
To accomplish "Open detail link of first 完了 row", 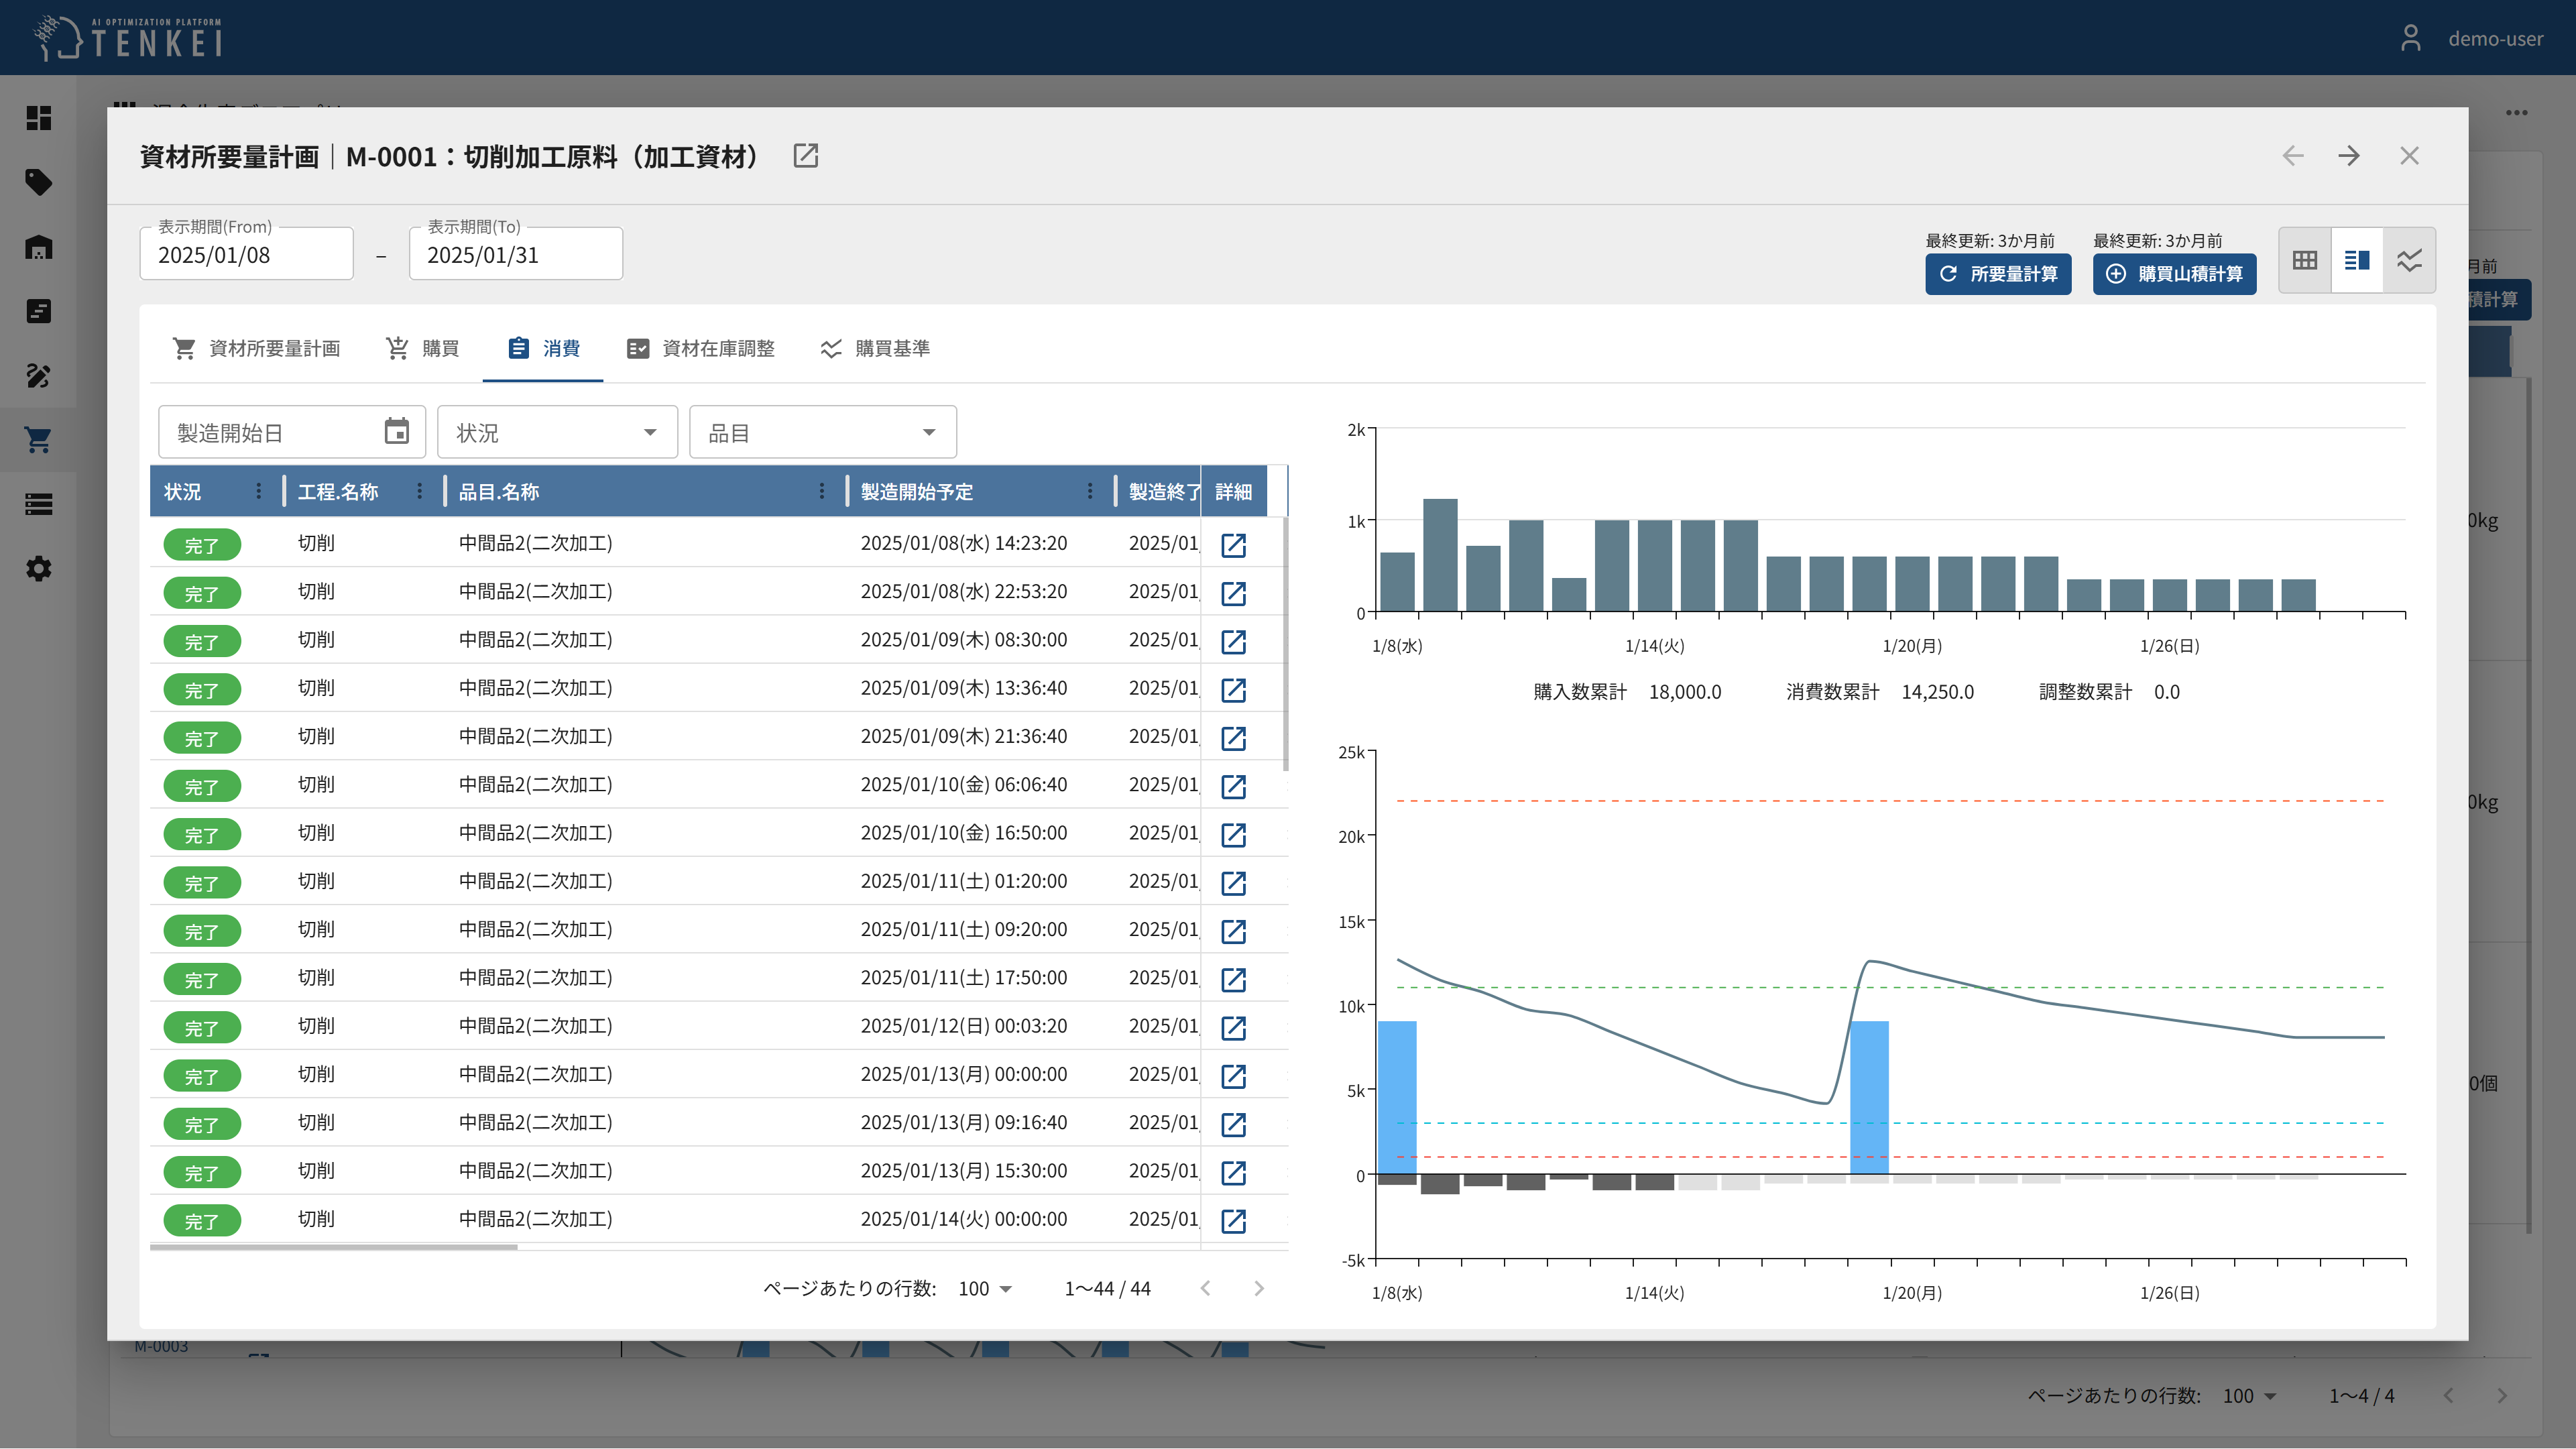I will (x=1233, y=545).
